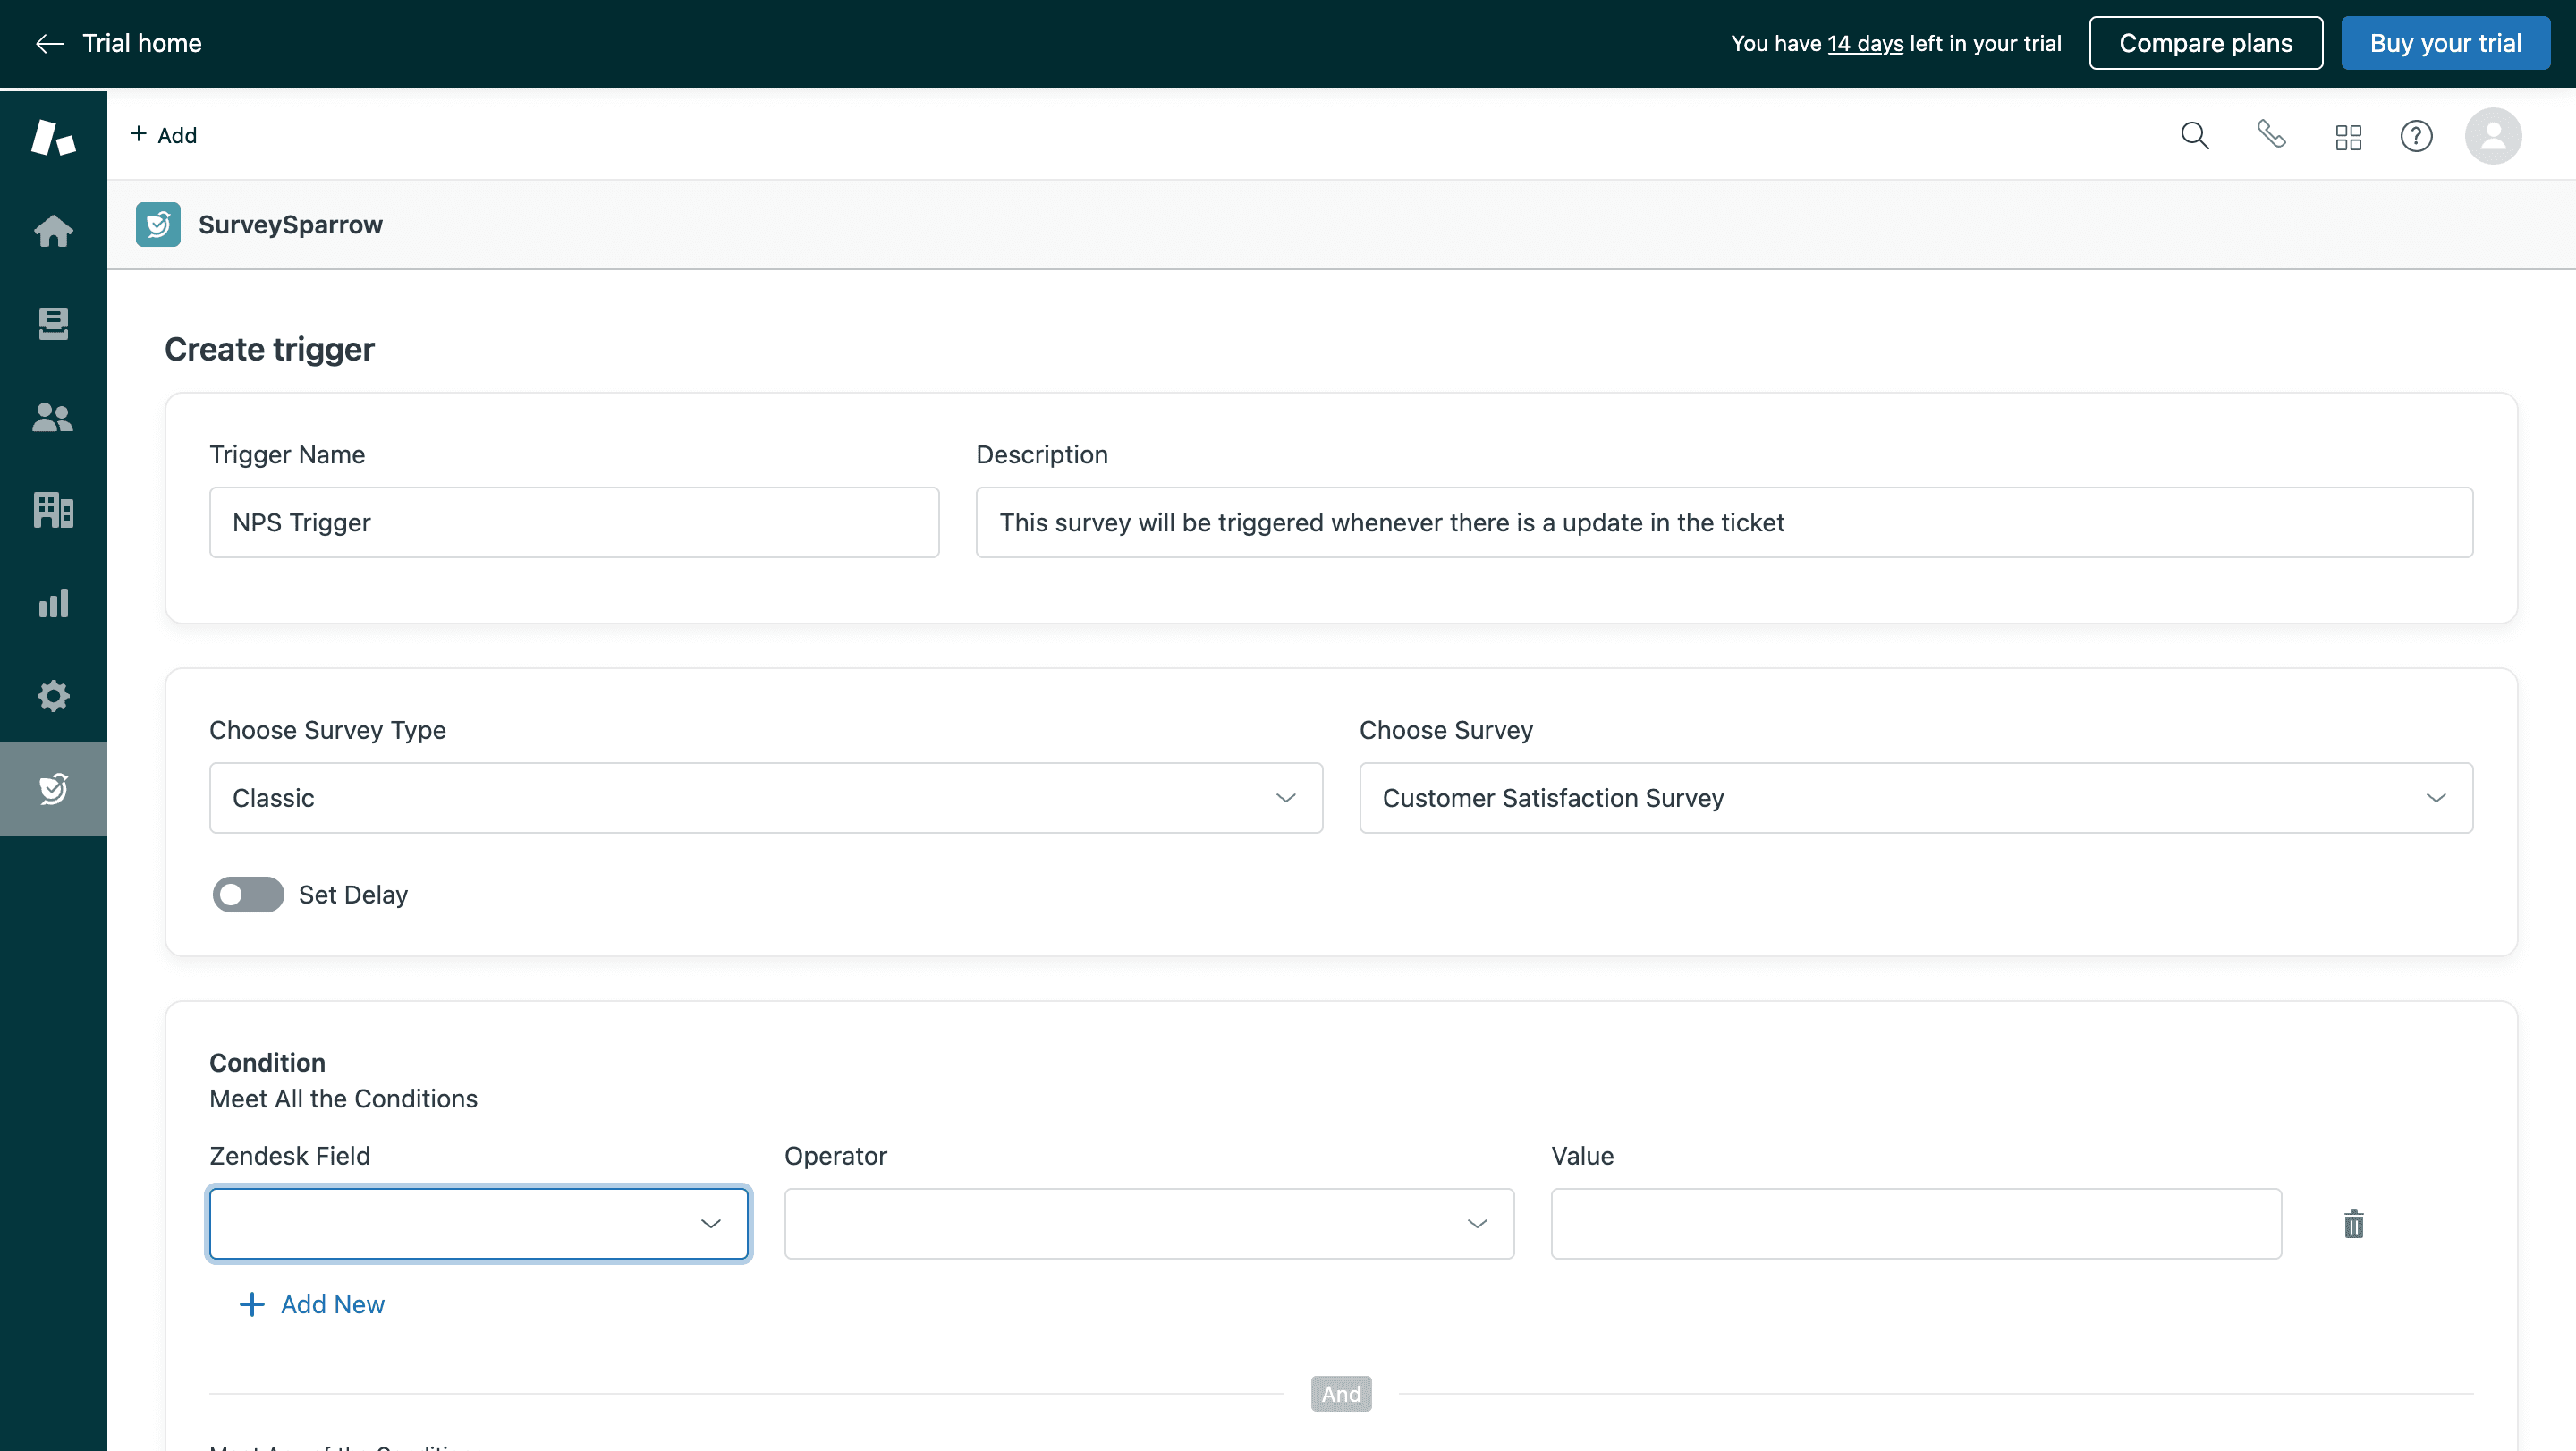The height and width of the screenshot is (1451, 2576).
Task: Open the Reporting bar chart icon
Action: click(x=53, y=603)
